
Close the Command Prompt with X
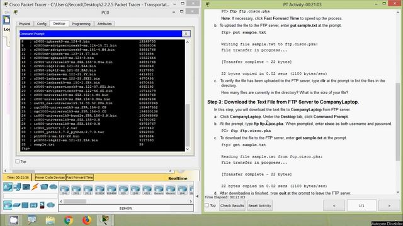pyautogui.click(x=186, y=34)
